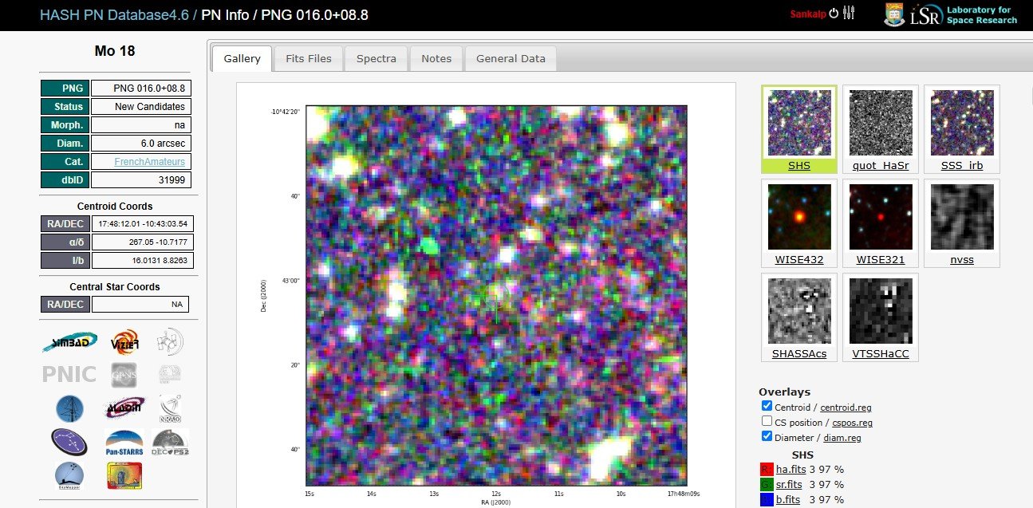Click the red R channel swatch
Screen dimensions: 1033x508
(x=767, y=470)
